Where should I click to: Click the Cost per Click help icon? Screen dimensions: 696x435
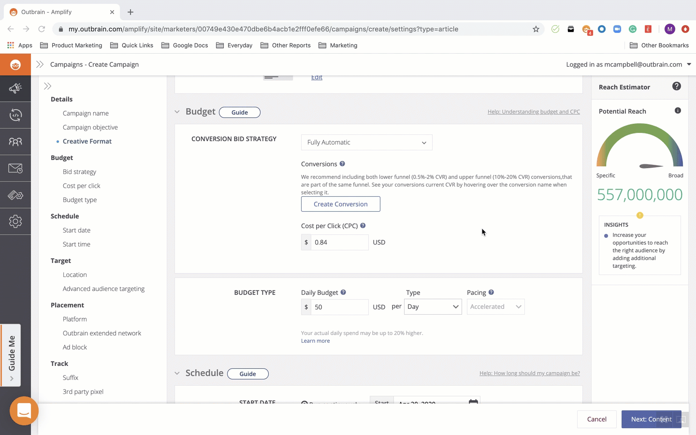[363, 226]
